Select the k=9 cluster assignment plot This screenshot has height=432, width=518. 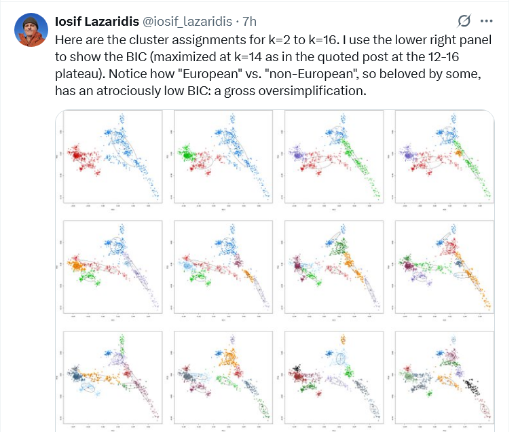click(441, 268)
